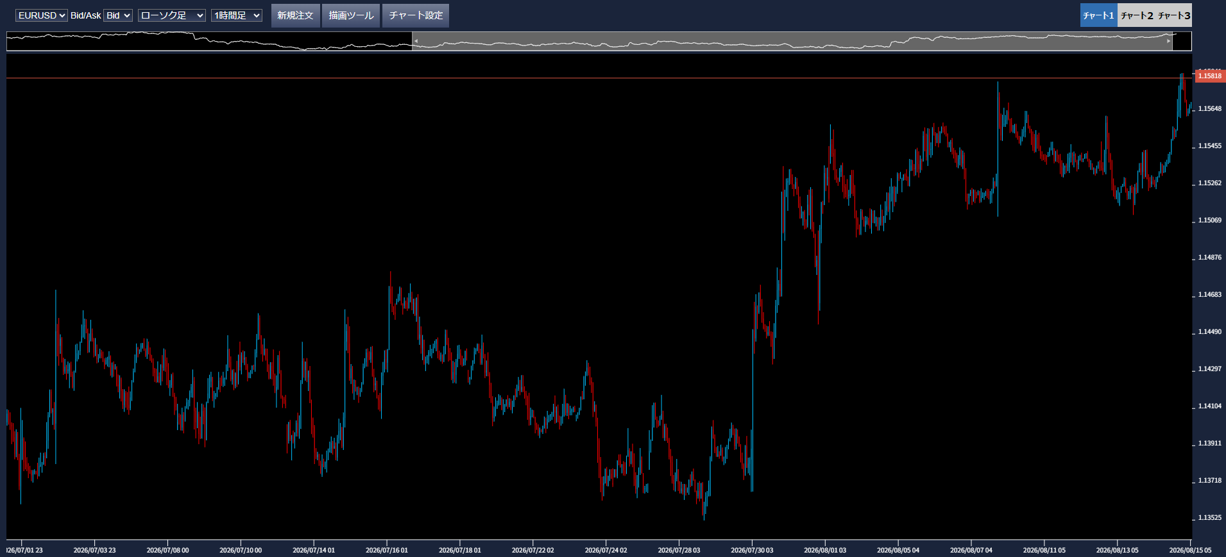Screen dimensions: 1226x557
Task: Click the 2026/07/18 01 time axis label
Action: click(460, 551)
